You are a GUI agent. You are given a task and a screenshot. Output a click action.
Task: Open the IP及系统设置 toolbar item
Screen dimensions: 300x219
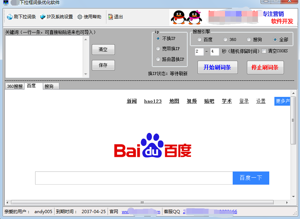coord(56,17)
